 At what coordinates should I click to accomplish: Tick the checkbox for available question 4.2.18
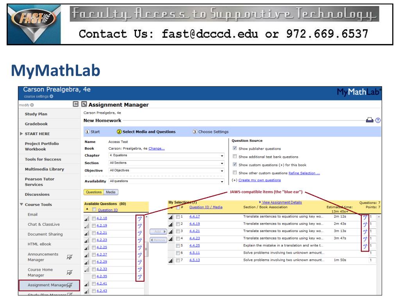coord(94,218)
